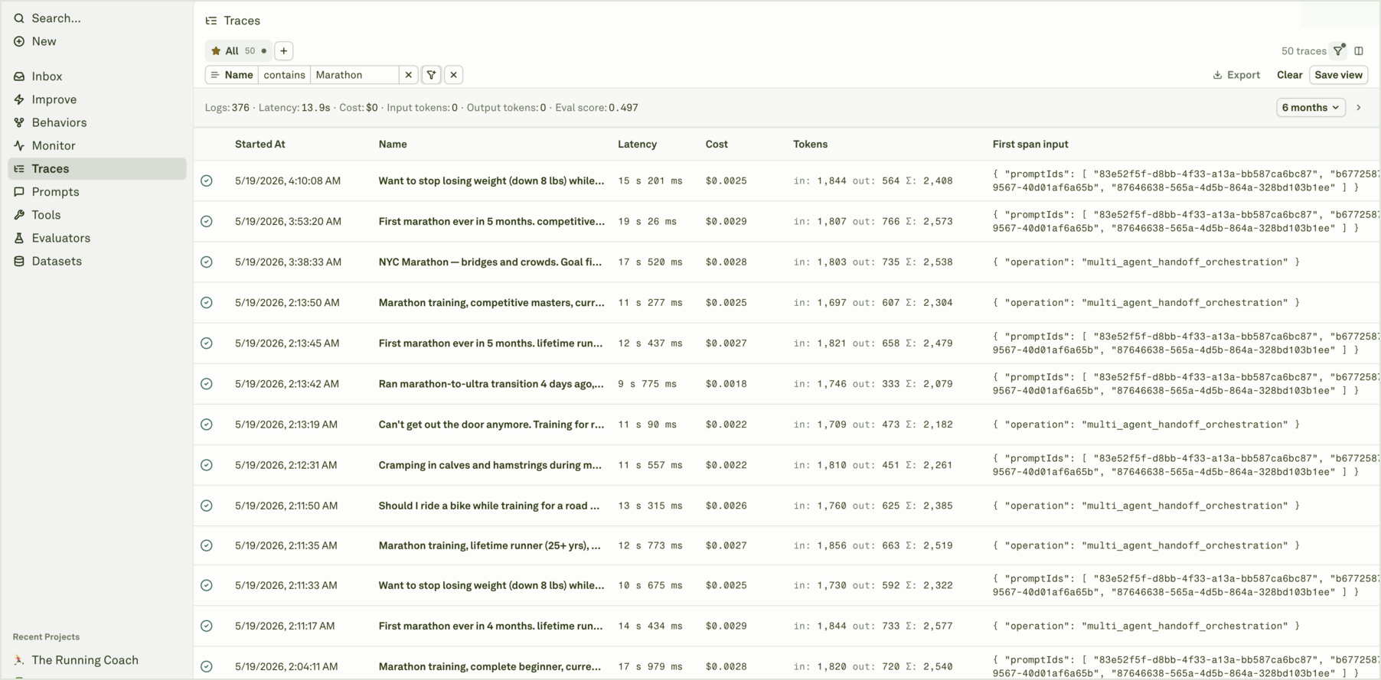This screenshot has width=1381, height=680.
Task: Select status circle for 2:13:42 AM trace
Action: point(207,383)
